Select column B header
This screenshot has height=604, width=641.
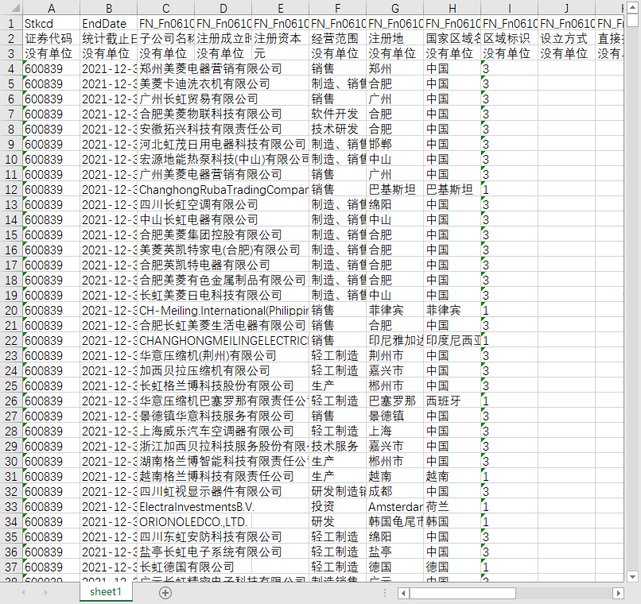(109, 8)
